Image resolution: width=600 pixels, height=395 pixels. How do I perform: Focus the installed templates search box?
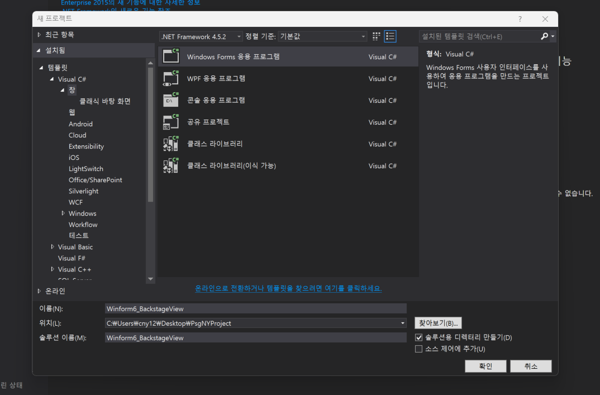coord(480,36)
